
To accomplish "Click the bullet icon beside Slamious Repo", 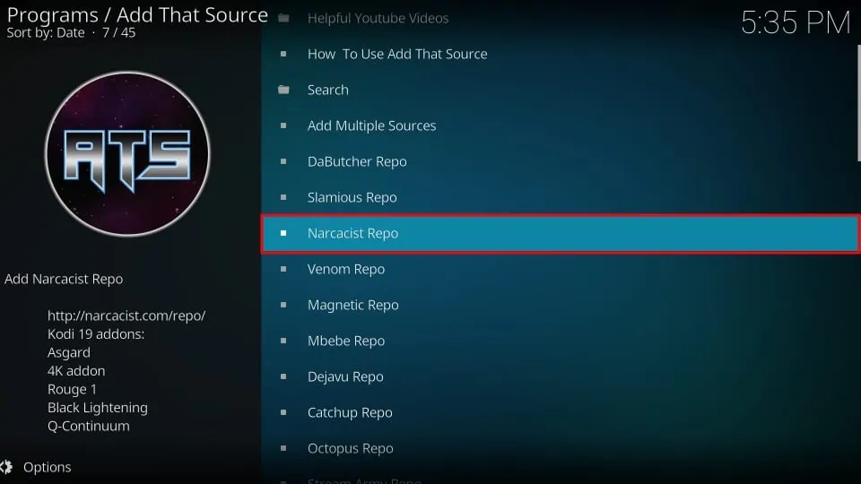I will click(x=283, y=197).
